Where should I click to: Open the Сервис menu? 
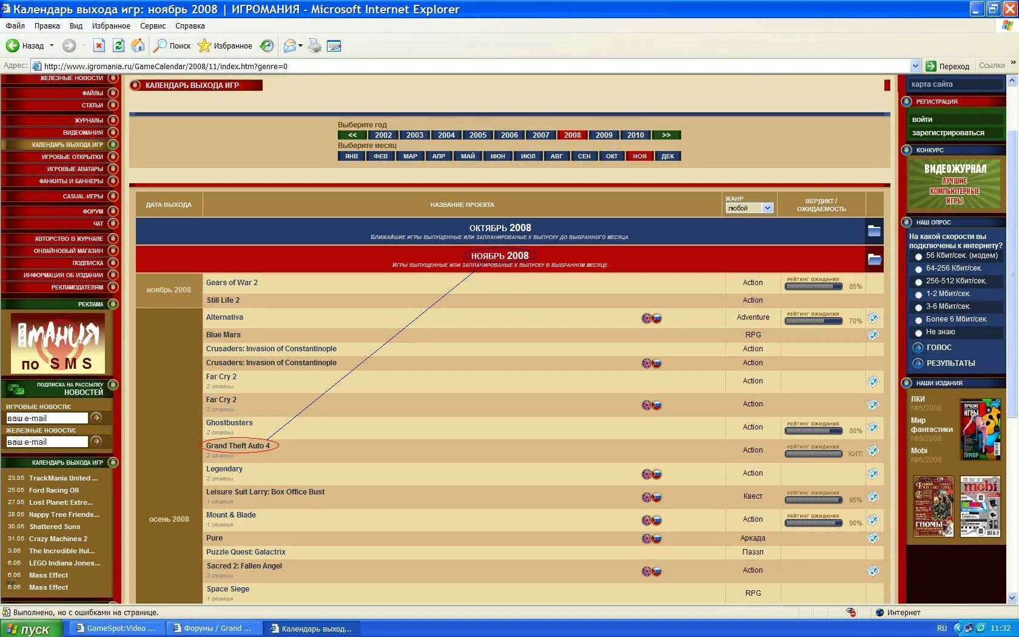153,25
